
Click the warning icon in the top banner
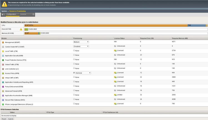(x=4, y=4)
